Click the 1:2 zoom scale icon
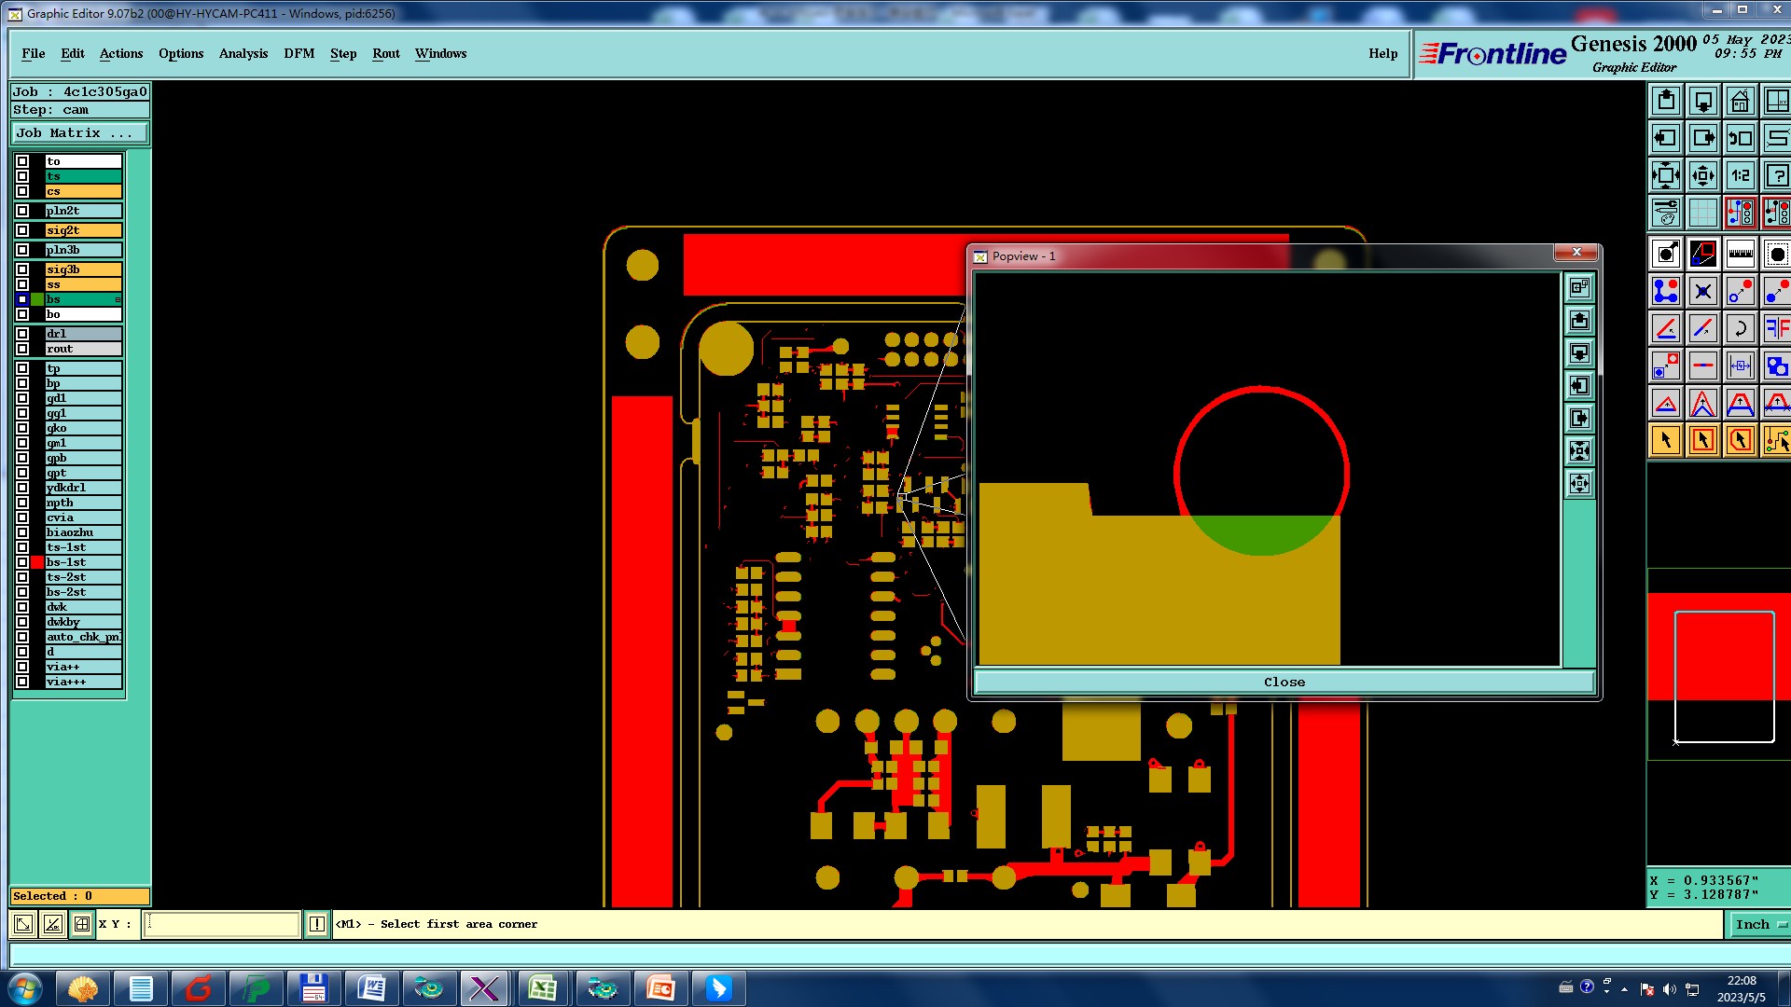The image size is (1791, 1007). tap(1740, 175)
